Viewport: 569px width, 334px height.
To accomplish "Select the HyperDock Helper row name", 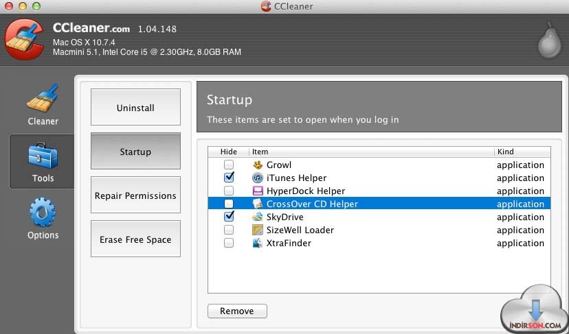I will [x=306, y=191].
